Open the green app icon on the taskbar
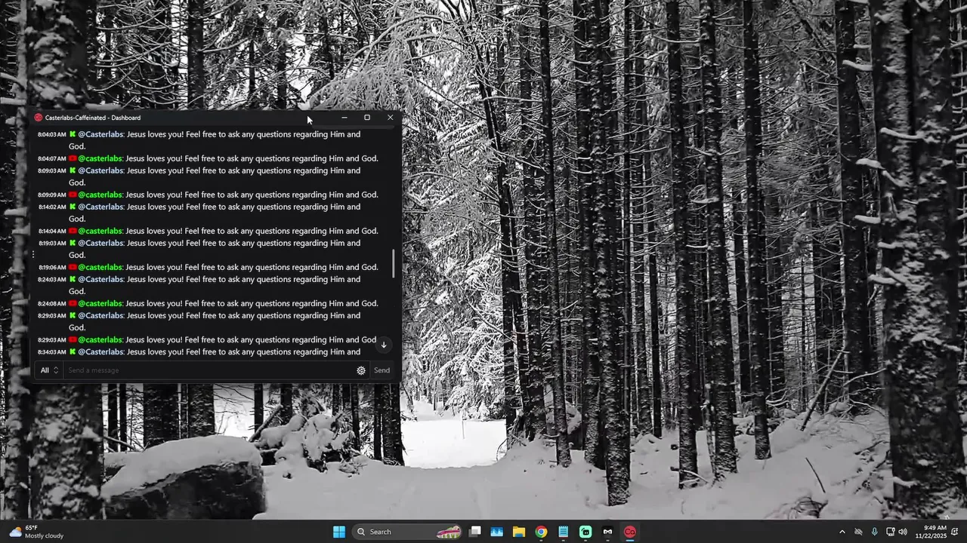Viewport: 967px width, 543px height. (x=585, y=532)
